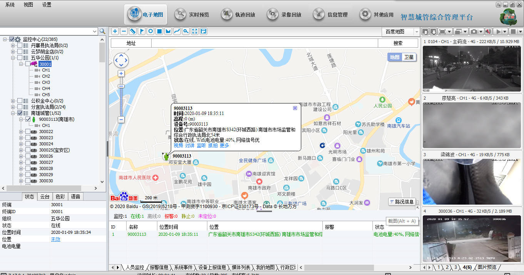Check the 五华公园 checkbox
524x275 pixels.
point(20,58)
